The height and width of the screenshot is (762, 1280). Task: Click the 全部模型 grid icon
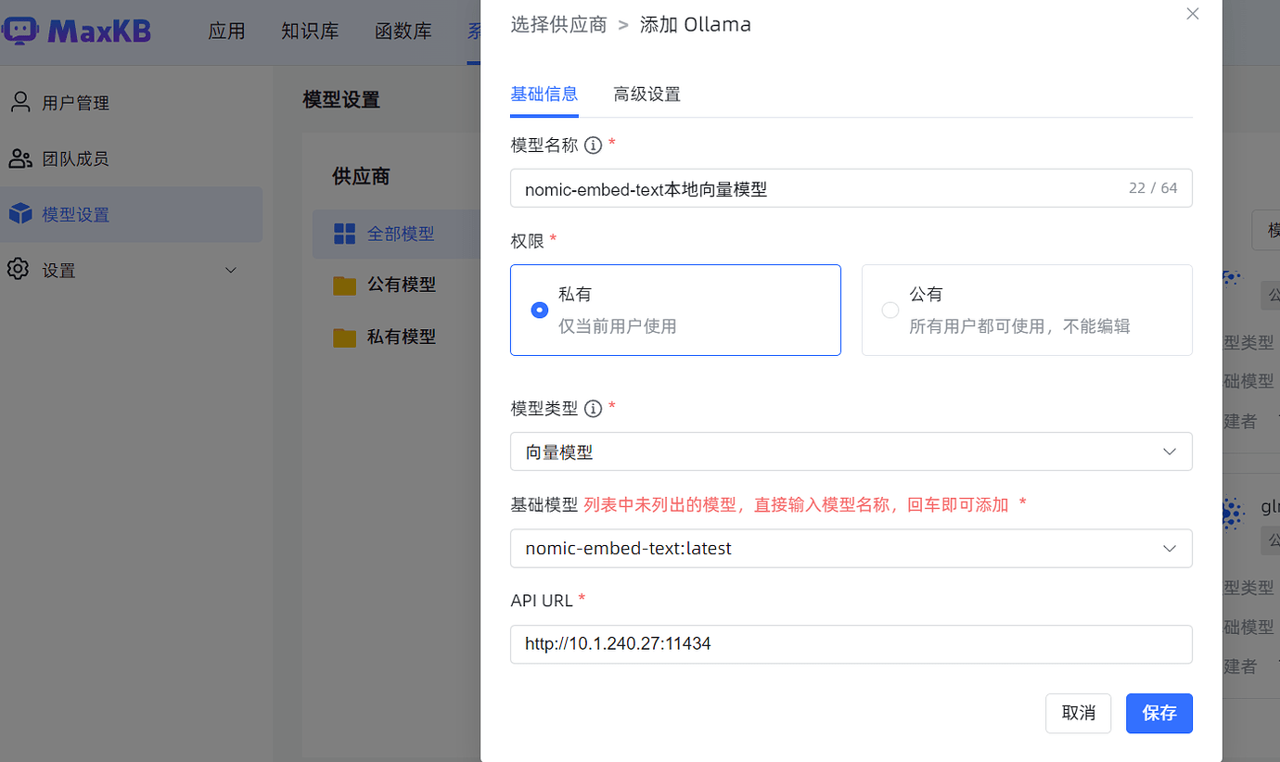343,234
